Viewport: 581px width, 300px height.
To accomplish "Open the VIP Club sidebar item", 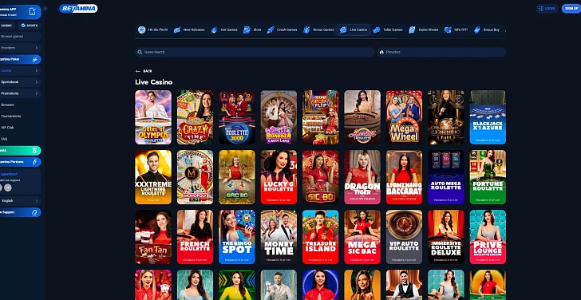I will coord(7,128).
